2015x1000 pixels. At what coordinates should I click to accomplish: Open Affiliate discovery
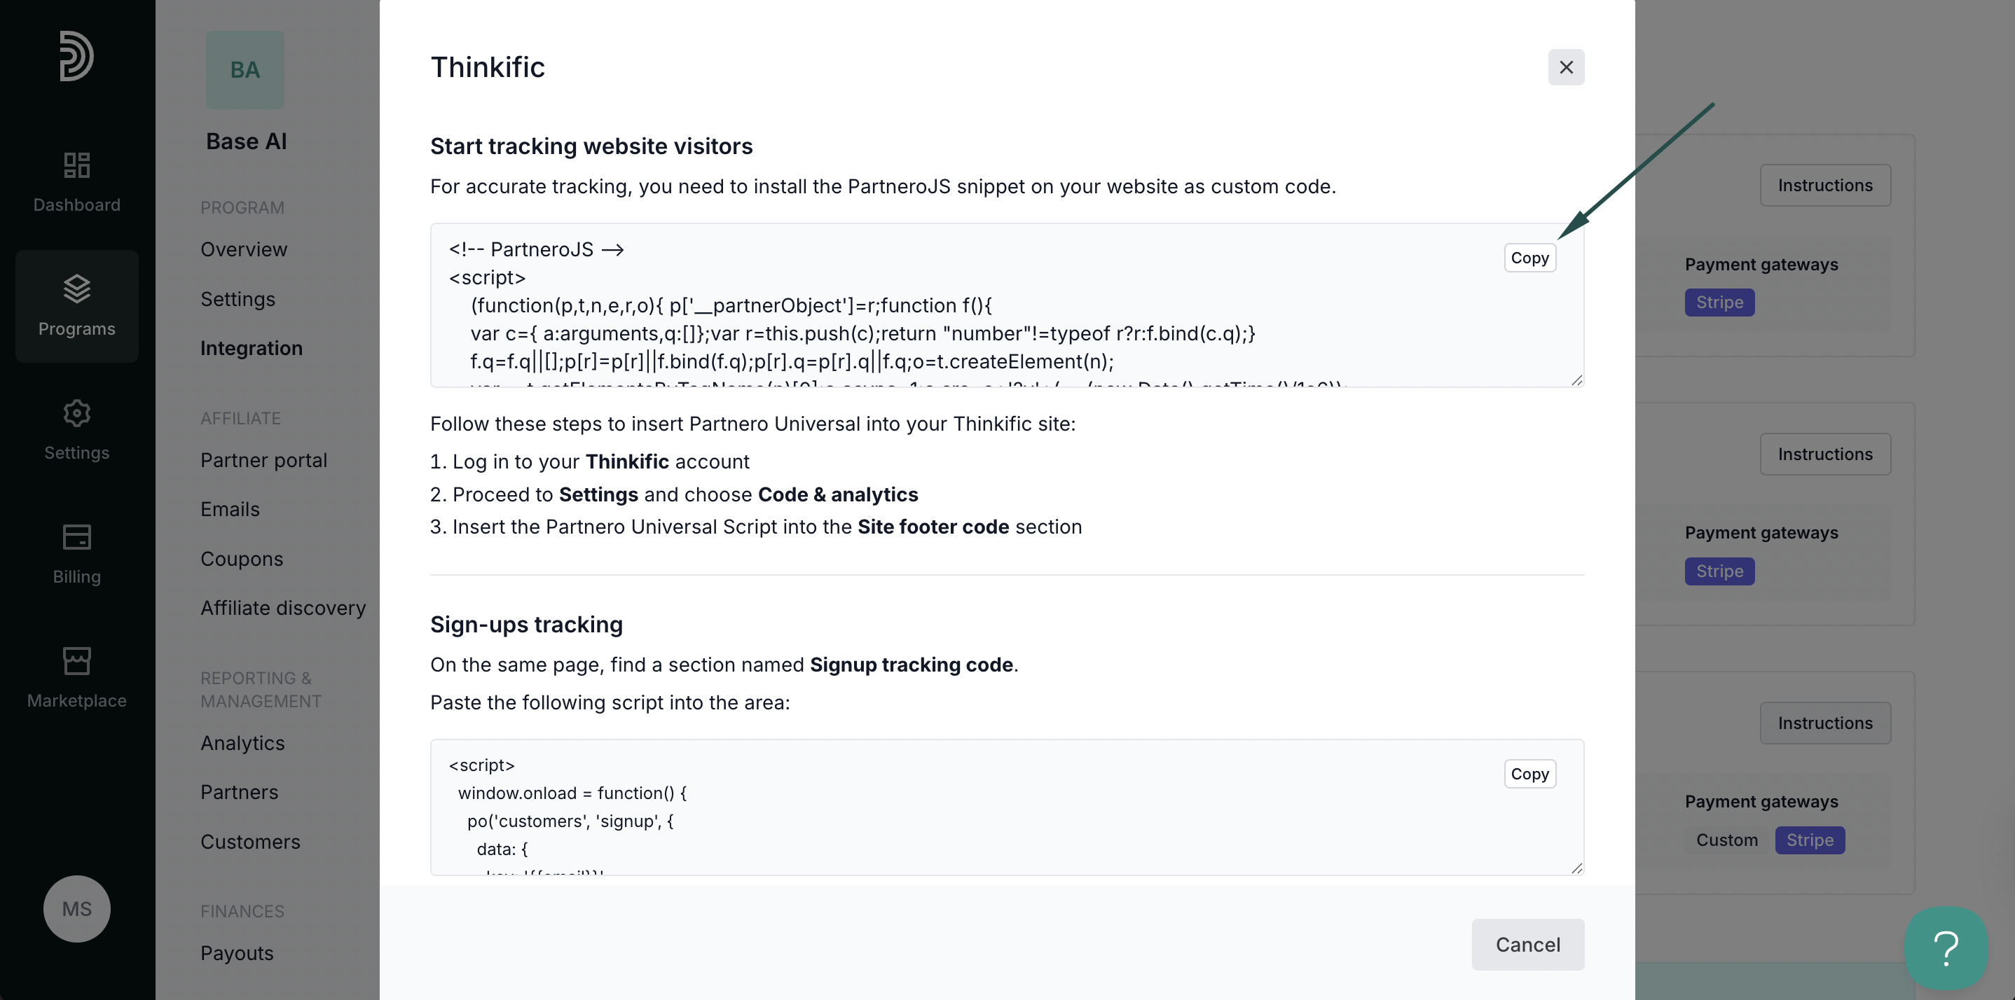tap(283, 608)
